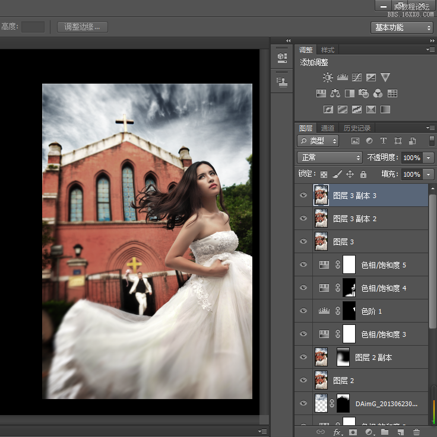437x437 pixels.
Task: Switch to the 通道 tab
Action: 328,128
